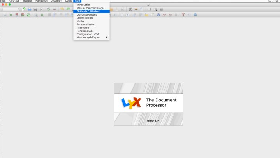
Task: Select Guide de l'utilisateur menu entry
Action: point(88,11)
